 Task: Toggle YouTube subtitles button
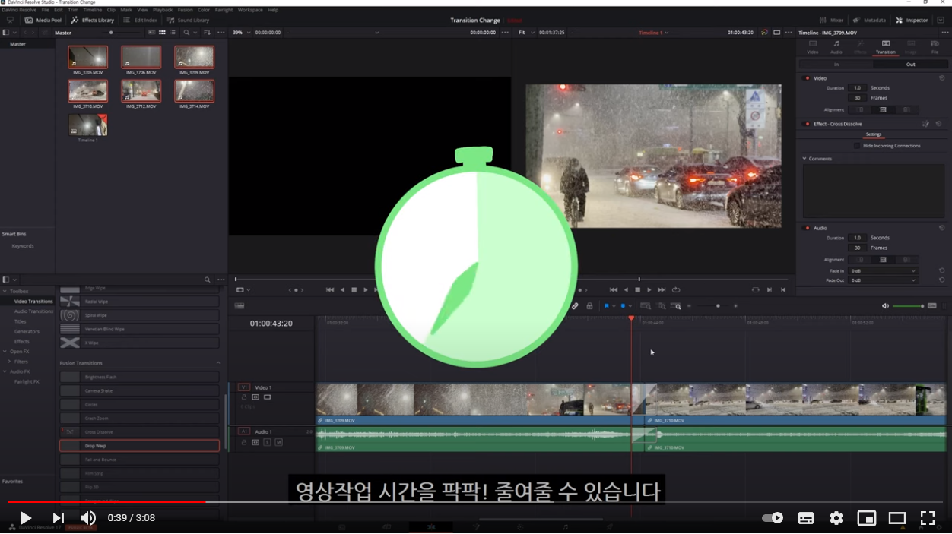coord(806,518)
